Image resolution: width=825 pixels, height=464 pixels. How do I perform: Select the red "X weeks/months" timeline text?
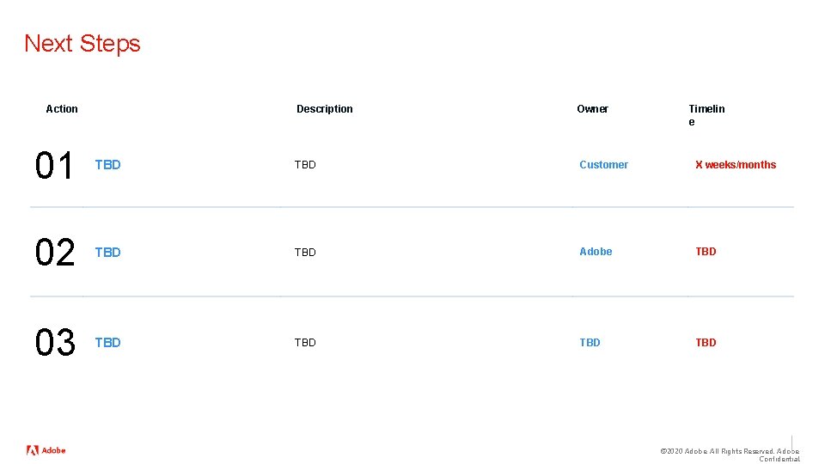click(x=735, y=165)
